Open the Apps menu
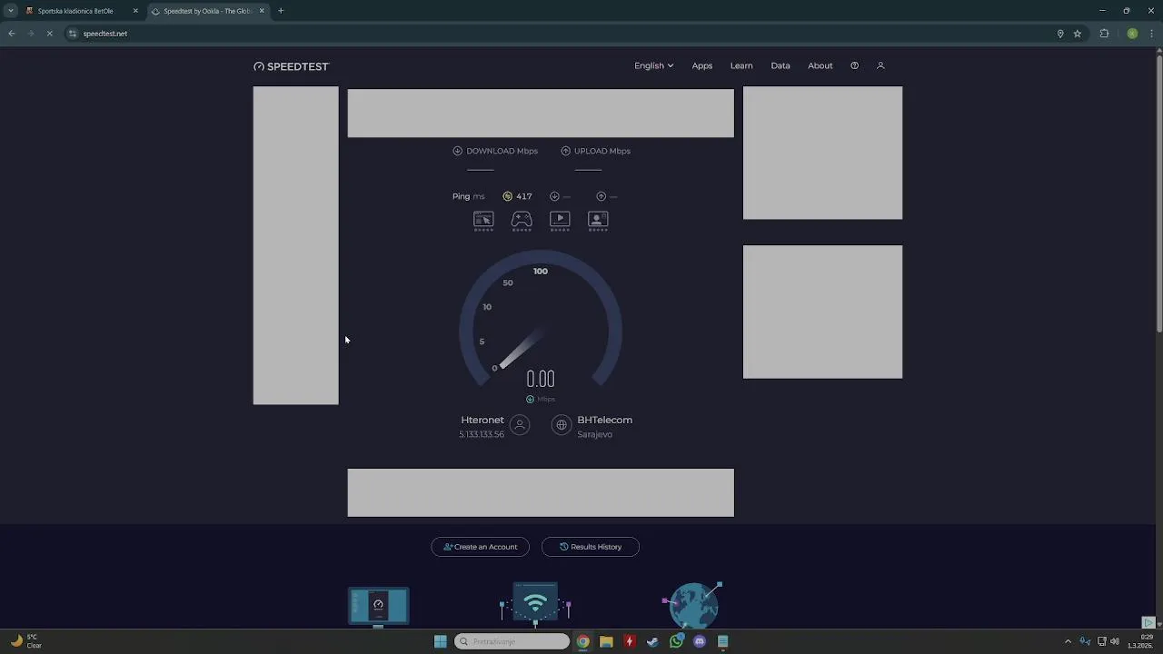 point(702,65)
